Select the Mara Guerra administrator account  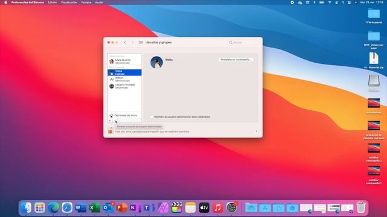tap(125, 61)
